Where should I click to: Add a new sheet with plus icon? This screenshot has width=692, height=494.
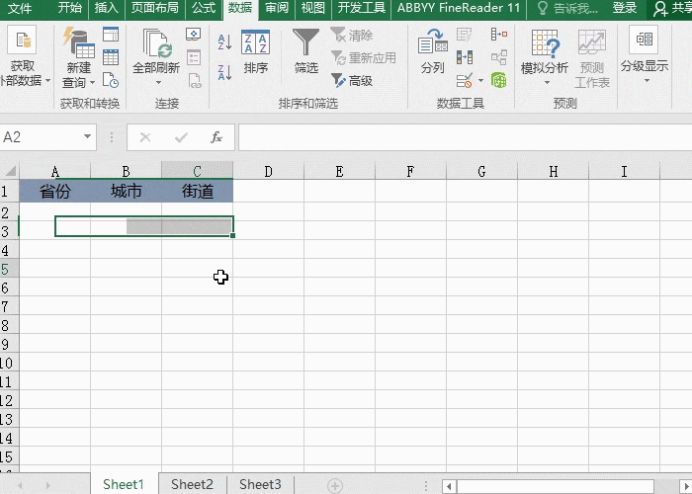click(x=335, y=485)
